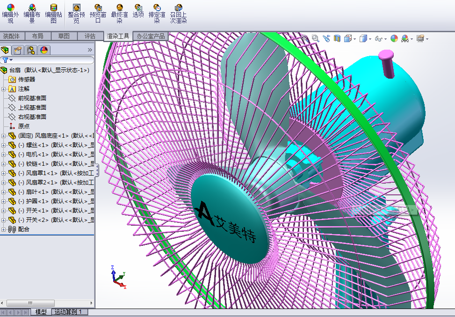
Task: Open the tree filter funnel dropdown
Action: [7, 60]
